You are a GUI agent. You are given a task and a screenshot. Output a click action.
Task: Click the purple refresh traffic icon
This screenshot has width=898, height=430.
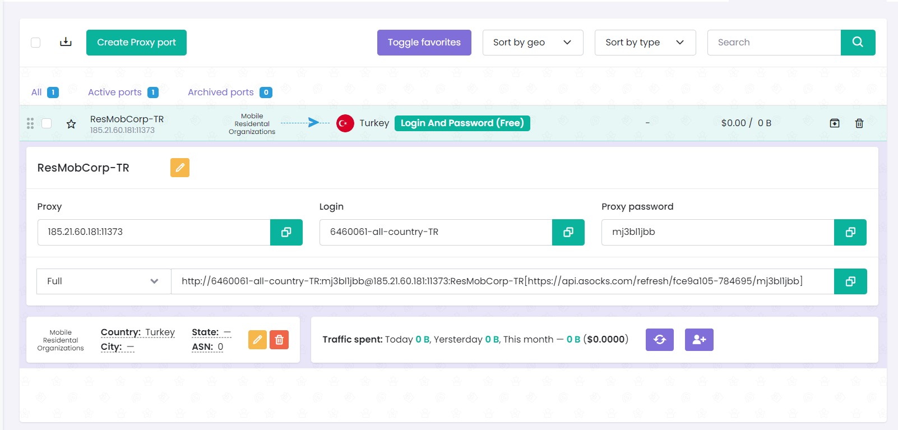tap(659, 340)
